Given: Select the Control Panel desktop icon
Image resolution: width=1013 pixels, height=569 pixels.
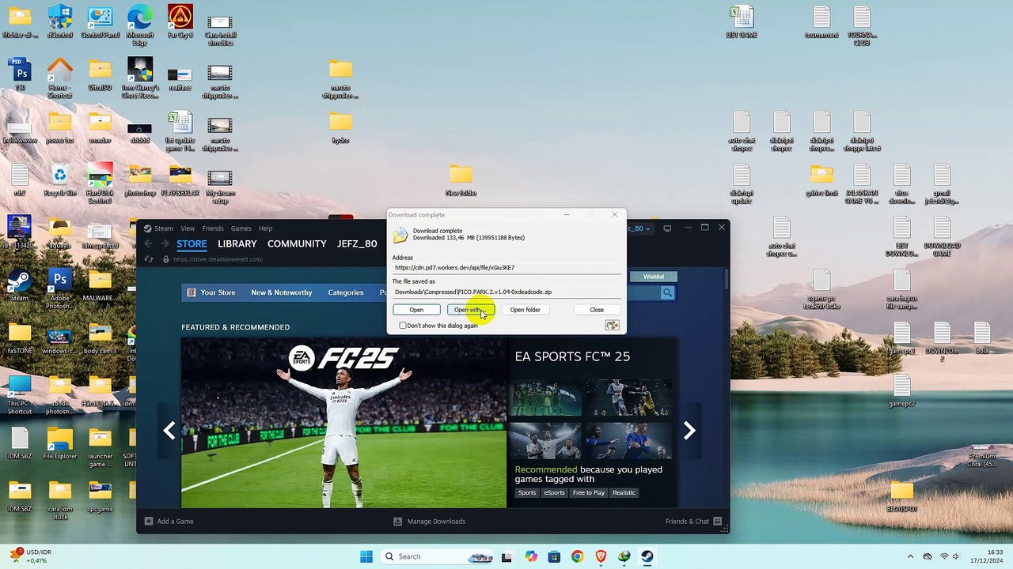Looking at the screenshot, I should 100,22.
